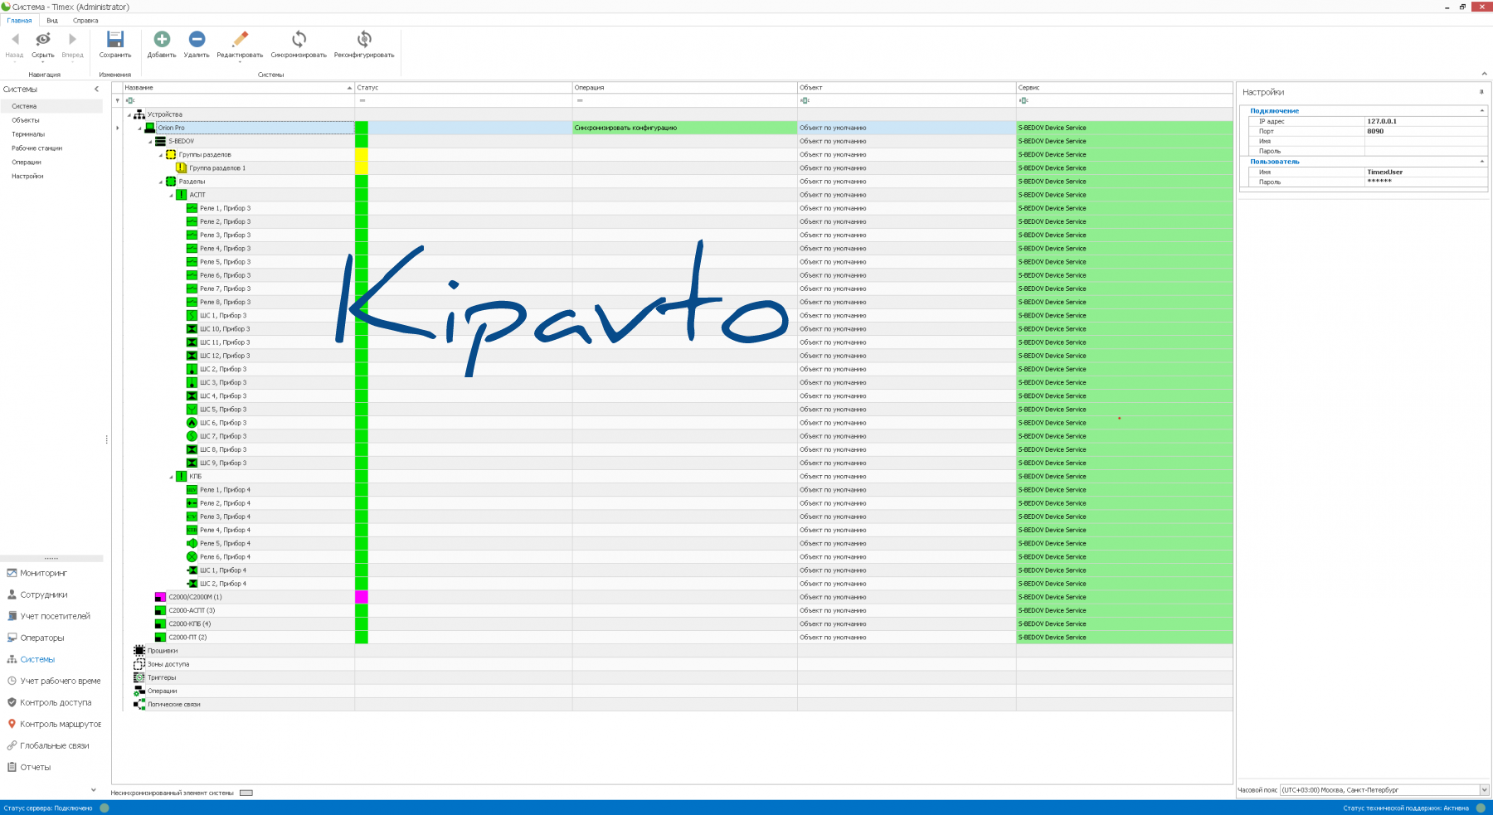Open Access control (Контроль доступа) module

point(55,702)
